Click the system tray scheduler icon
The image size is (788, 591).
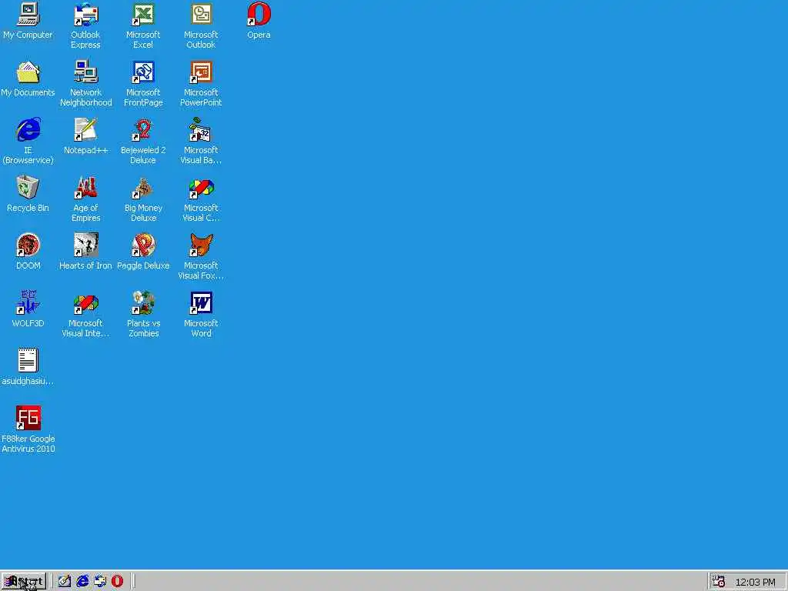point(719,582)
